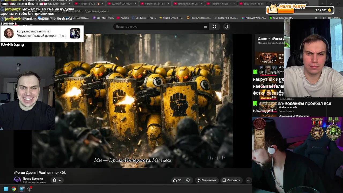The height and width of the screenshot is (193, 343).
Task: Click the video title '«Рогал Дорн» | Warhammer 40k'
Action: [x=40, y=173]
